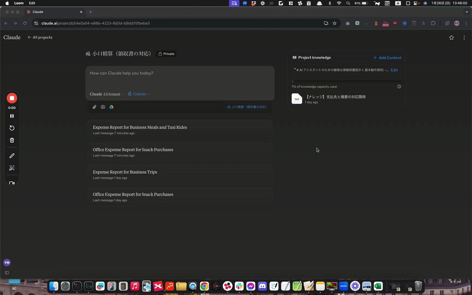
Task: Capture a screenshot with the camera icon
Action: coord(103,107)
